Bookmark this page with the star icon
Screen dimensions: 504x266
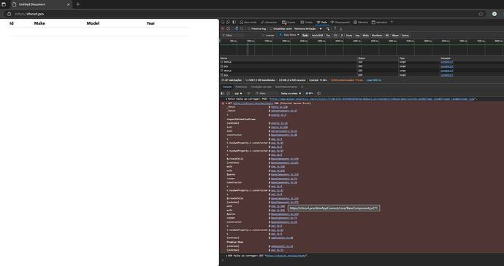point(481,14)
